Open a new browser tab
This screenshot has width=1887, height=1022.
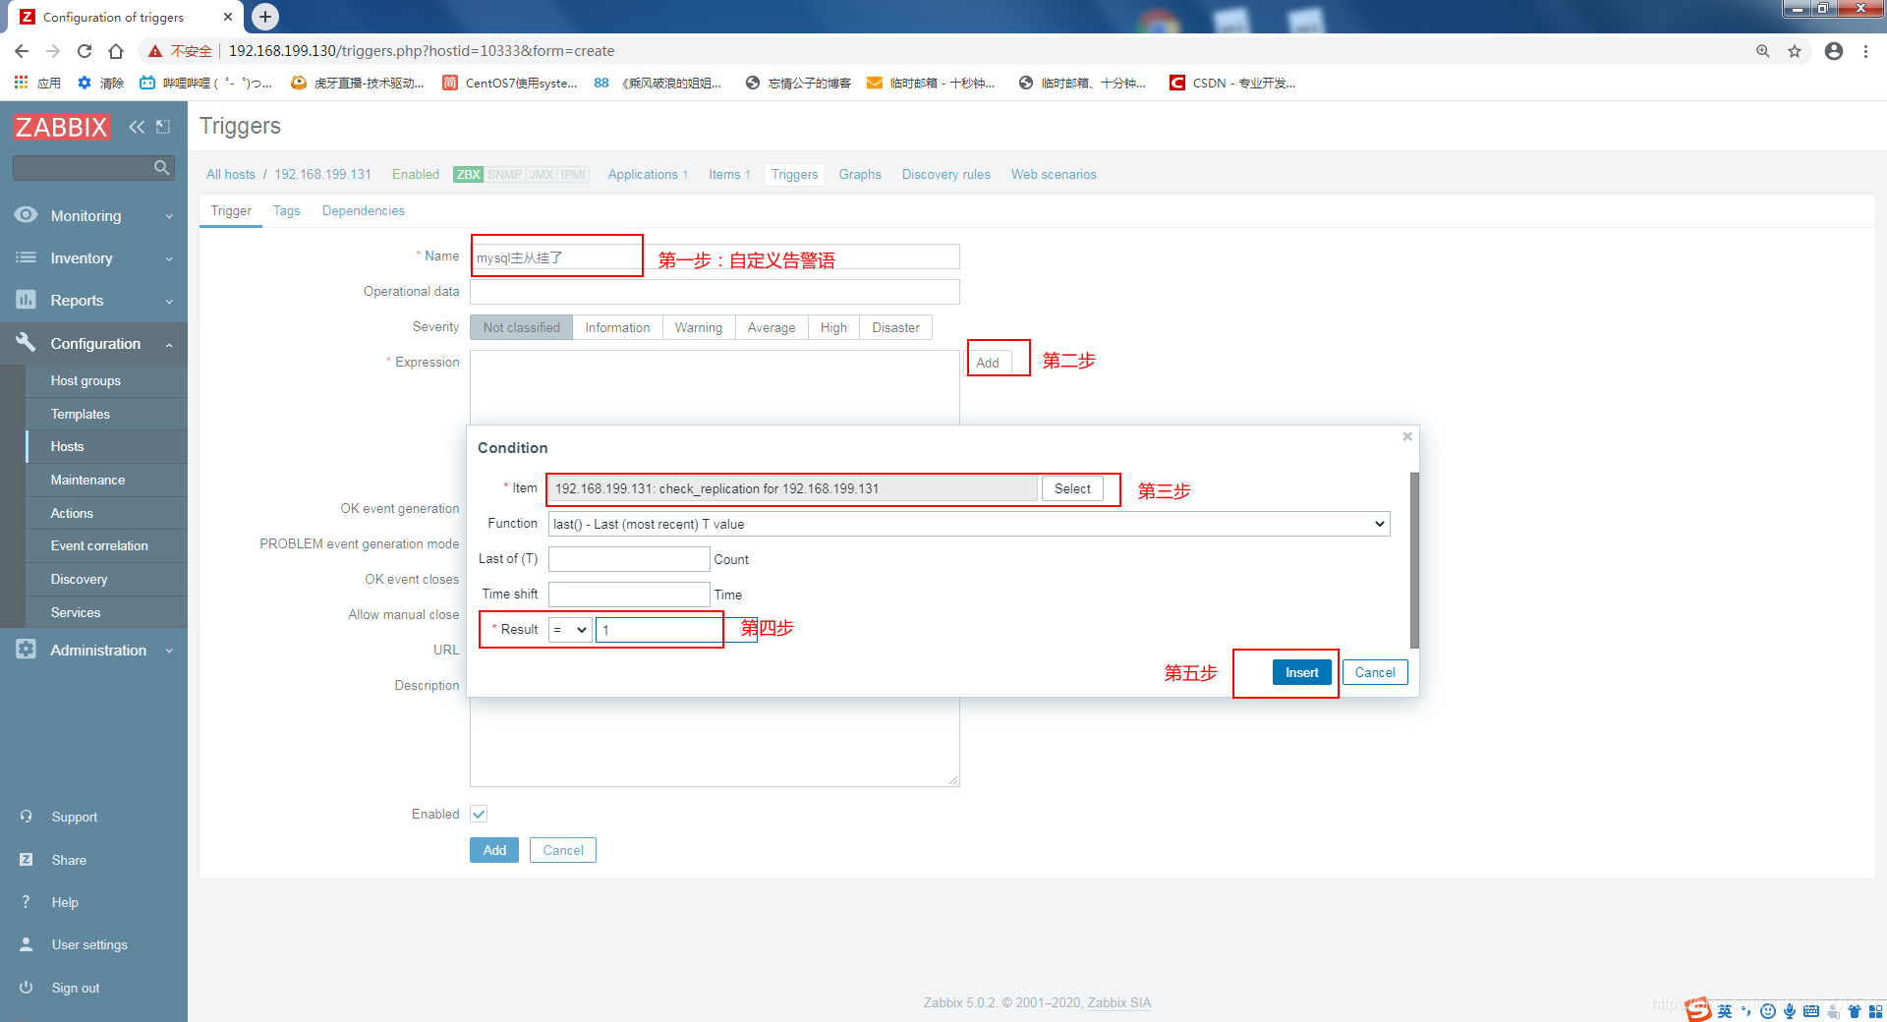click(265, 17)
